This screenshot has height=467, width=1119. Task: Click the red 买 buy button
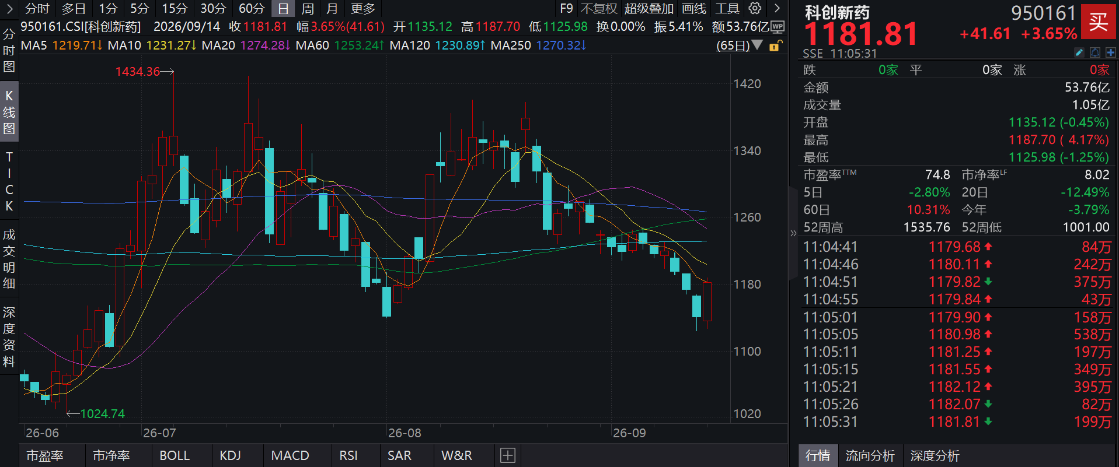coord(1098,22)
